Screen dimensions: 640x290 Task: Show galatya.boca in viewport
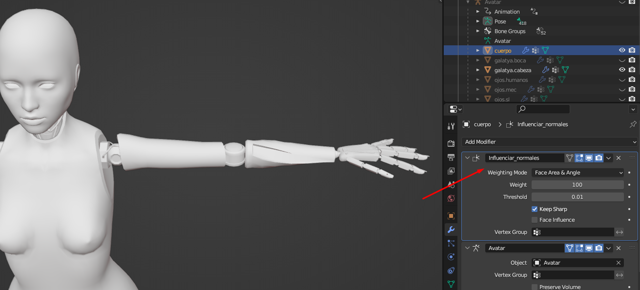622,60
